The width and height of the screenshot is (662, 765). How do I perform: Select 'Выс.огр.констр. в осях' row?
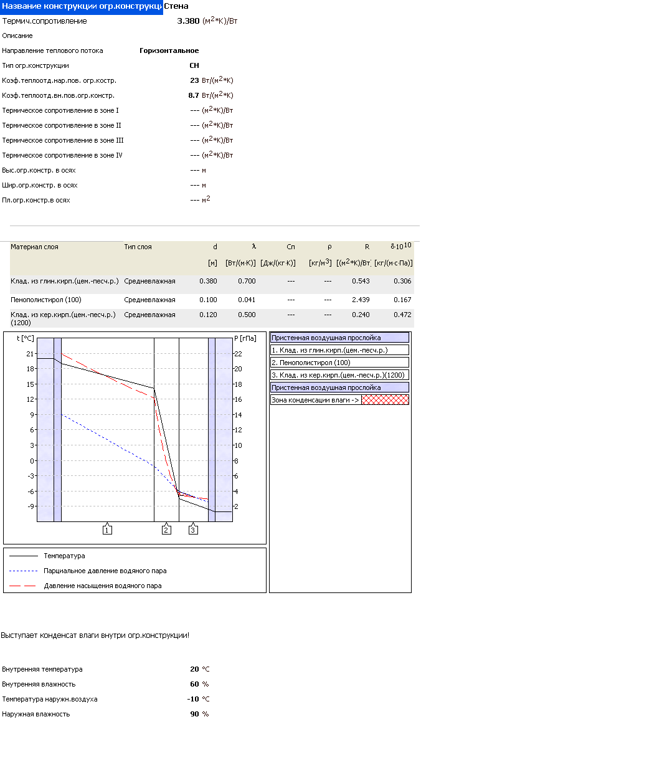click(x=39, y=170)
